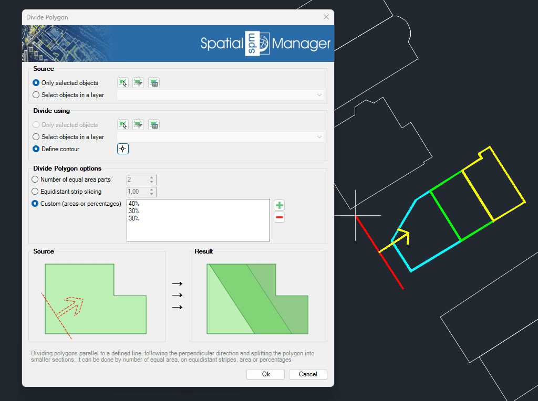Viewport: 538px width, 401px height.
Task: Click Source select from table icon
Action: click(154, 82)
